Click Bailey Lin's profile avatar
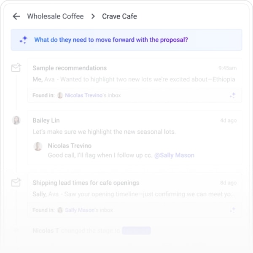The image size is (253, 253). pyautogui.click(x=16, y=120)
